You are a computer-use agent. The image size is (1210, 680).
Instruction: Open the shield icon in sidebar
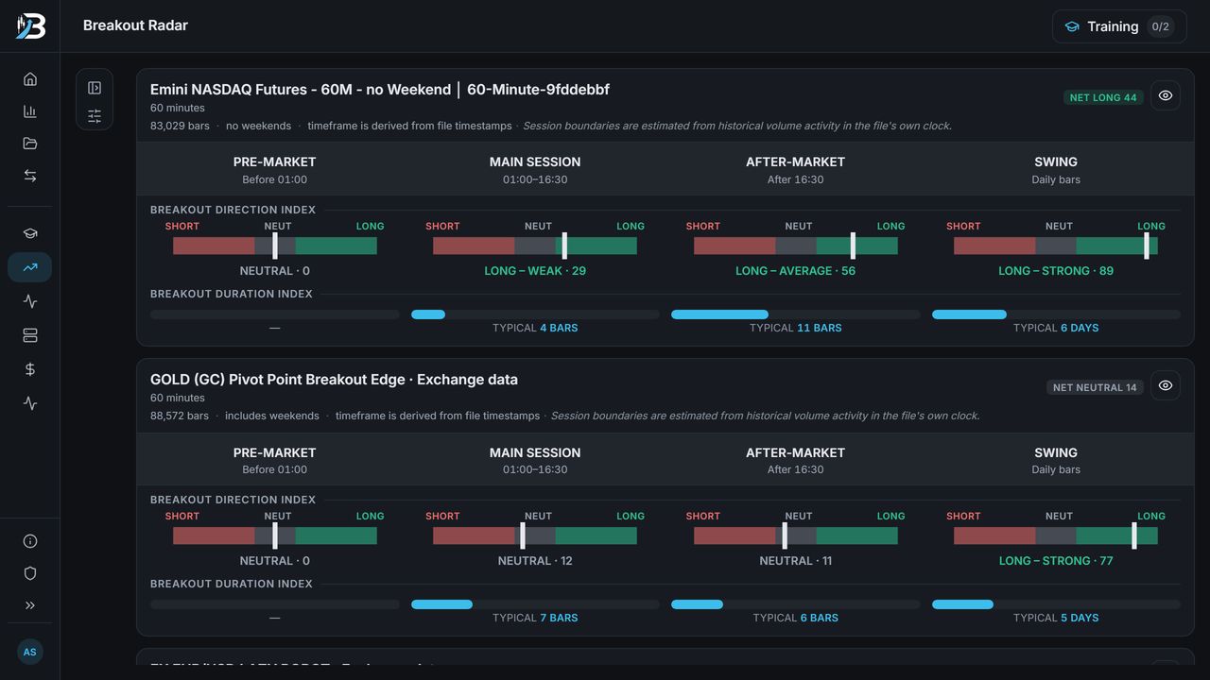(30, 573)
